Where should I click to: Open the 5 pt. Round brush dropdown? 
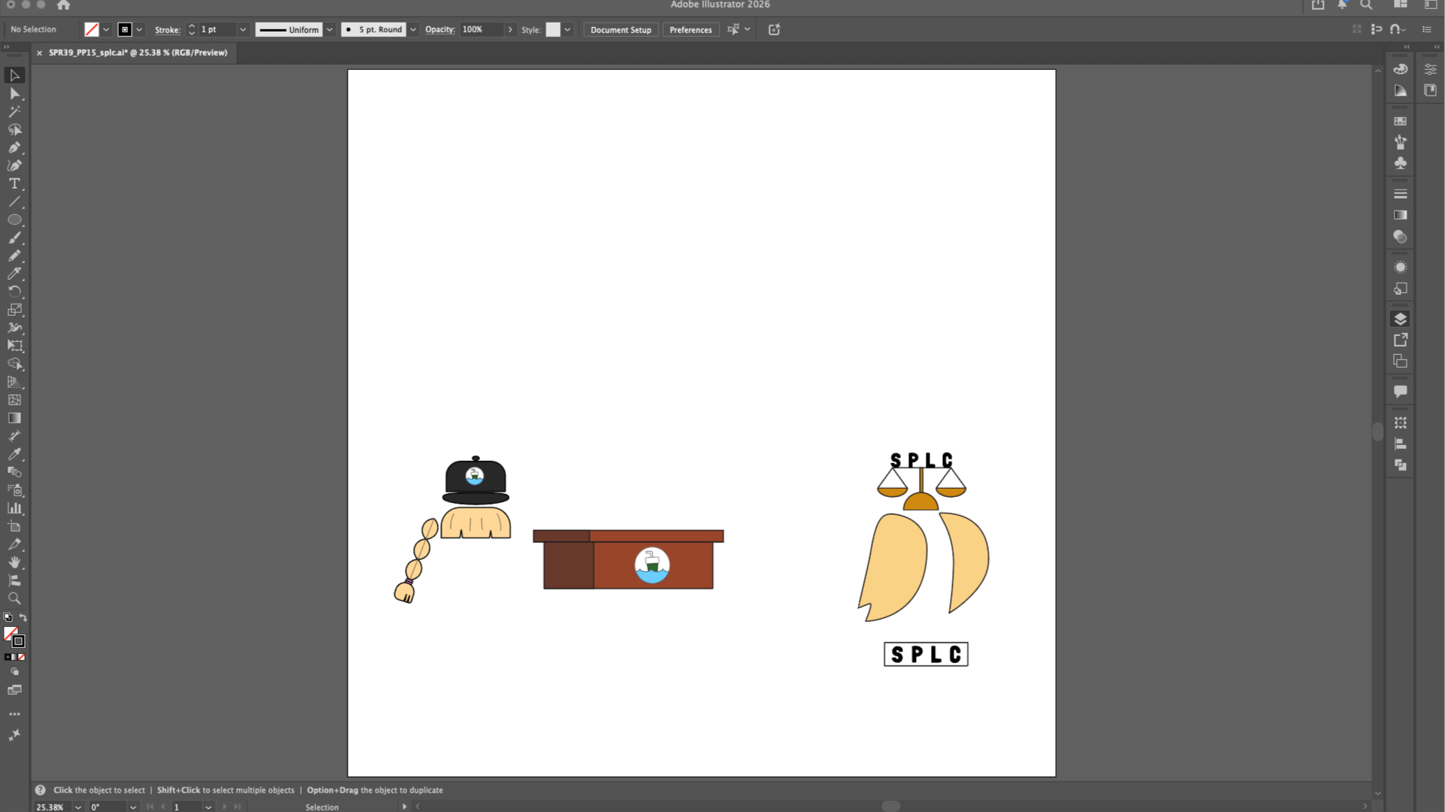pos(412,29)
